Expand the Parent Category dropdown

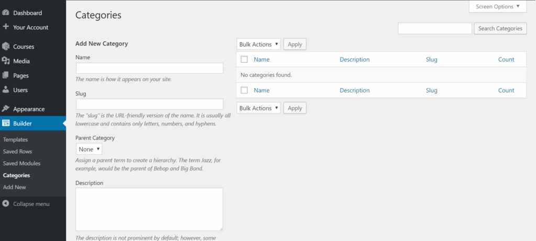(x=89, y=150)
